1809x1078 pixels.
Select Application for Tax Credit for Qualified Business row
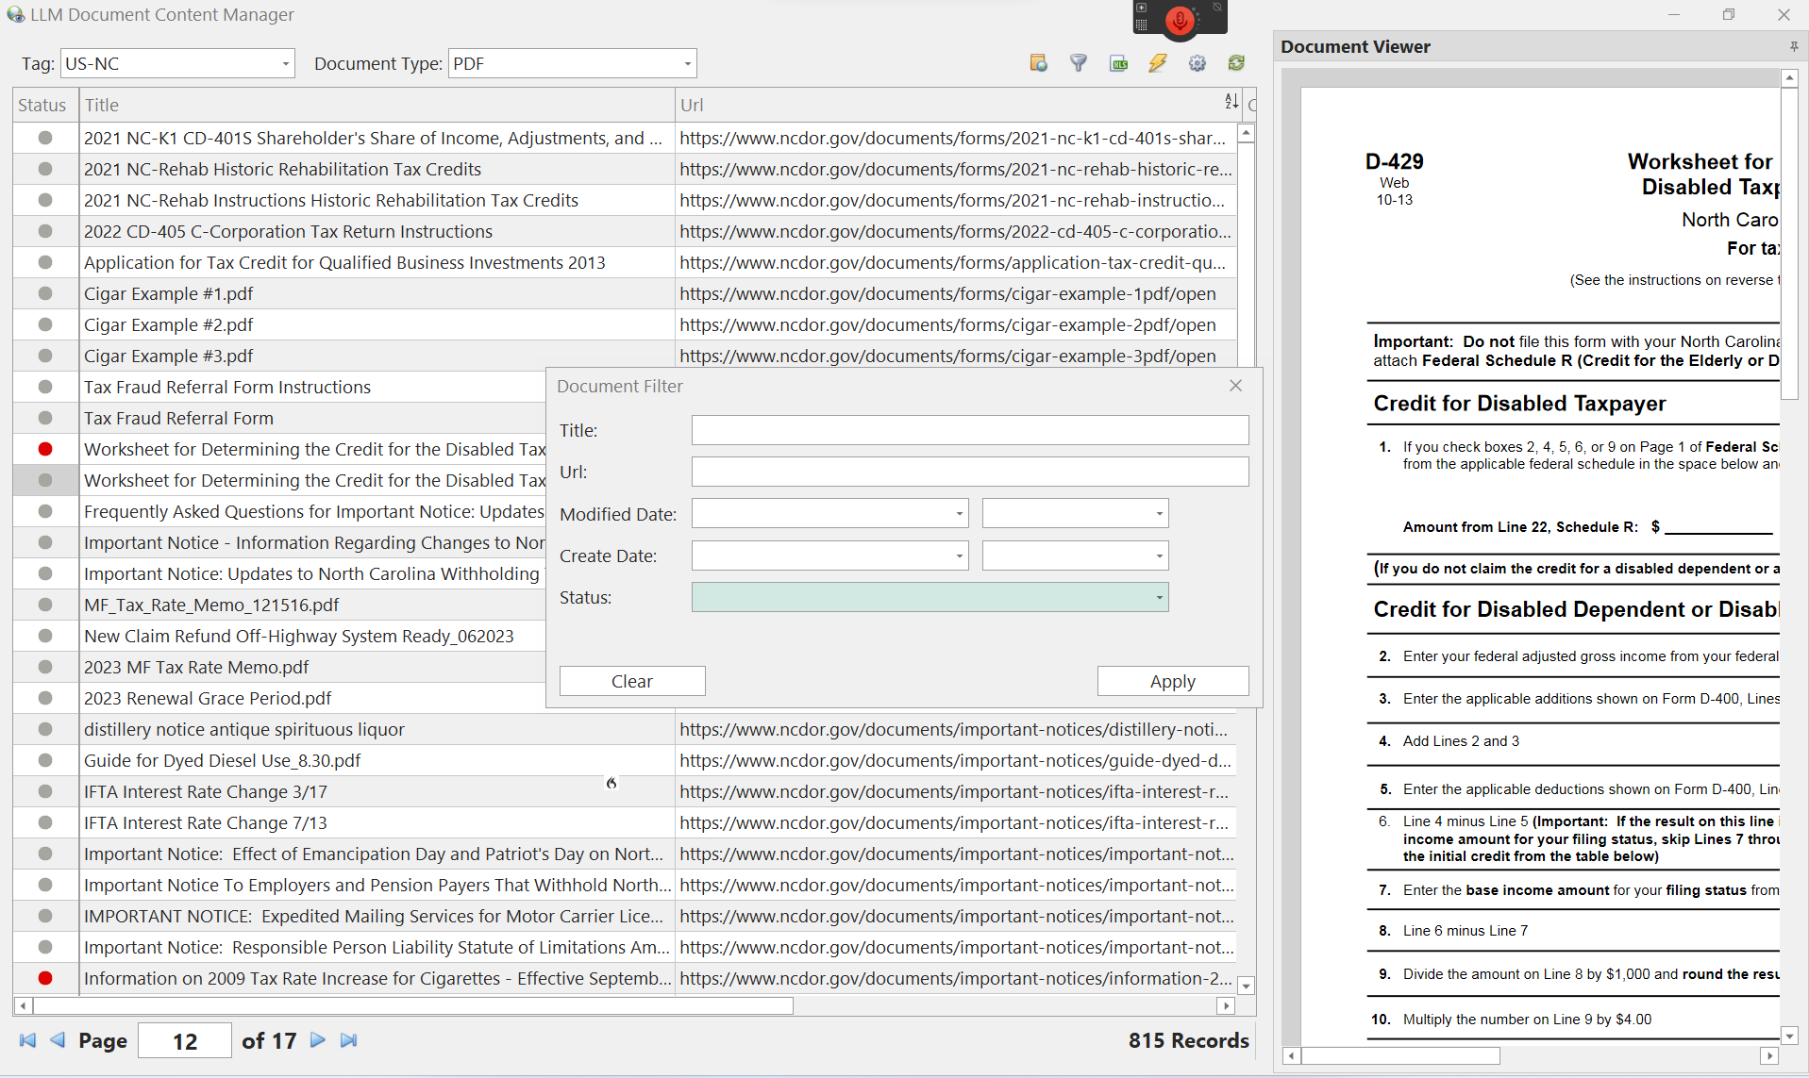point(625,262)
